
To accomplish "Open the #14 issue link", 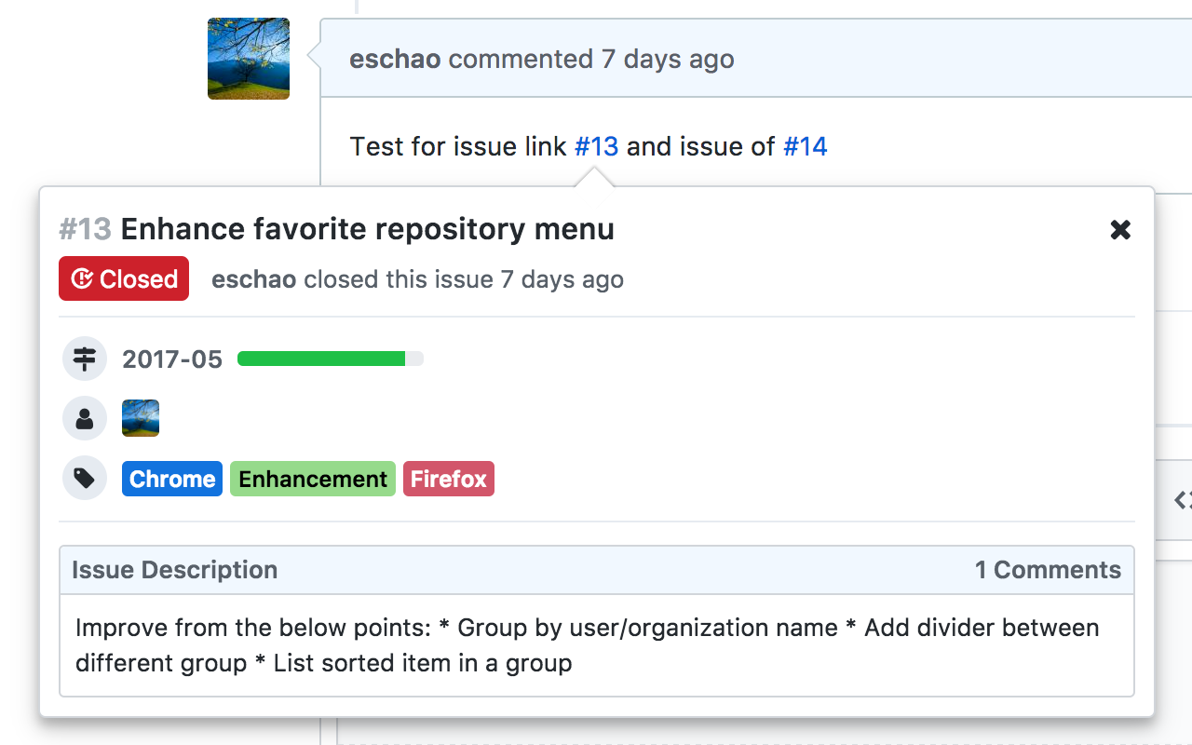I will (x=805, y=146).
